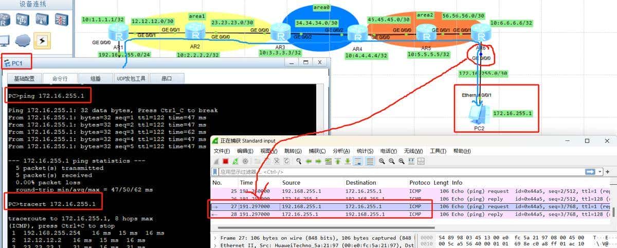Viewport: 617px width, 248px height.
Task: Switch to the UDP发包工具 tab in PC1
Action: coord(131,79)
